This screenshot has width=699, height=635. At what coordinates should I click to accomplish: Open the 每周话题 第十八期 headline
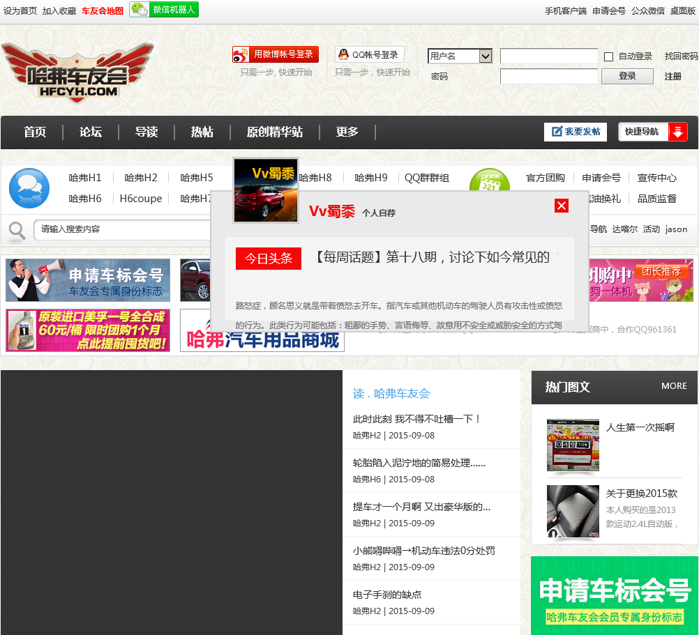[432, 257]
